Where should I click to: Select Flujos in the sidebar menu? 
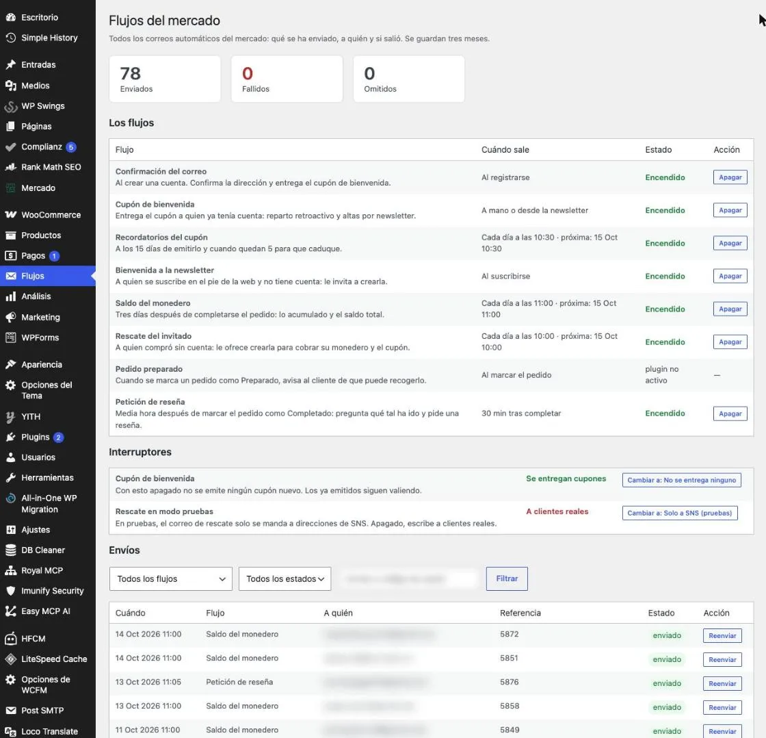tap(48, 276)
